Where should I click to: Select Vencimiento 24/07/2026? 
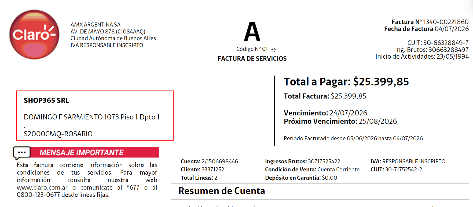[x=326, y=113]
